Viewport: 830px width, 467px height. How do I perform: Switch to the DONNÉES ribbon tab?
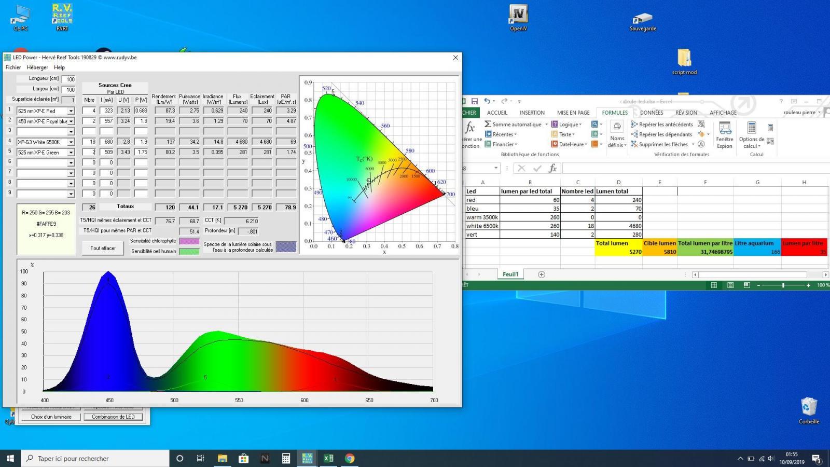click(651, 113)
